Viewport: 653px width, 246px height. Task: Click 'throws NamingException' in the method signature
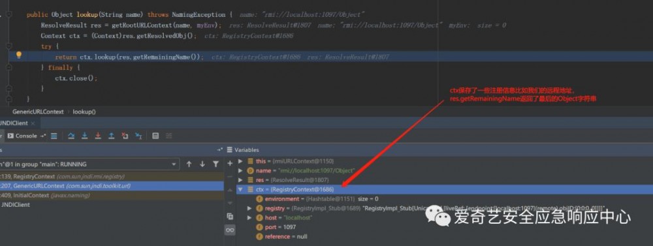(187, 14)
